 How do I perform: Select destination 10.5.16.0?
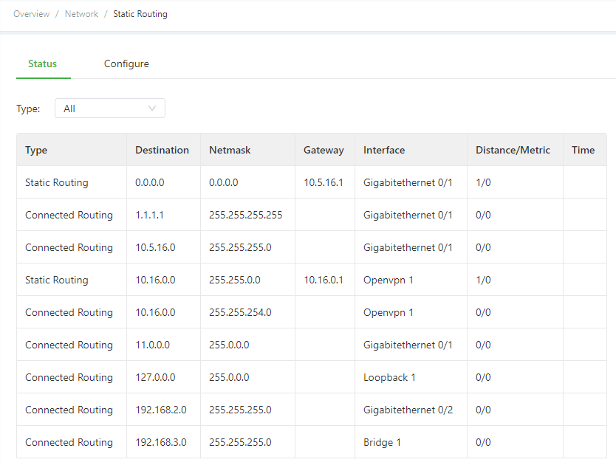coord(155,247)
